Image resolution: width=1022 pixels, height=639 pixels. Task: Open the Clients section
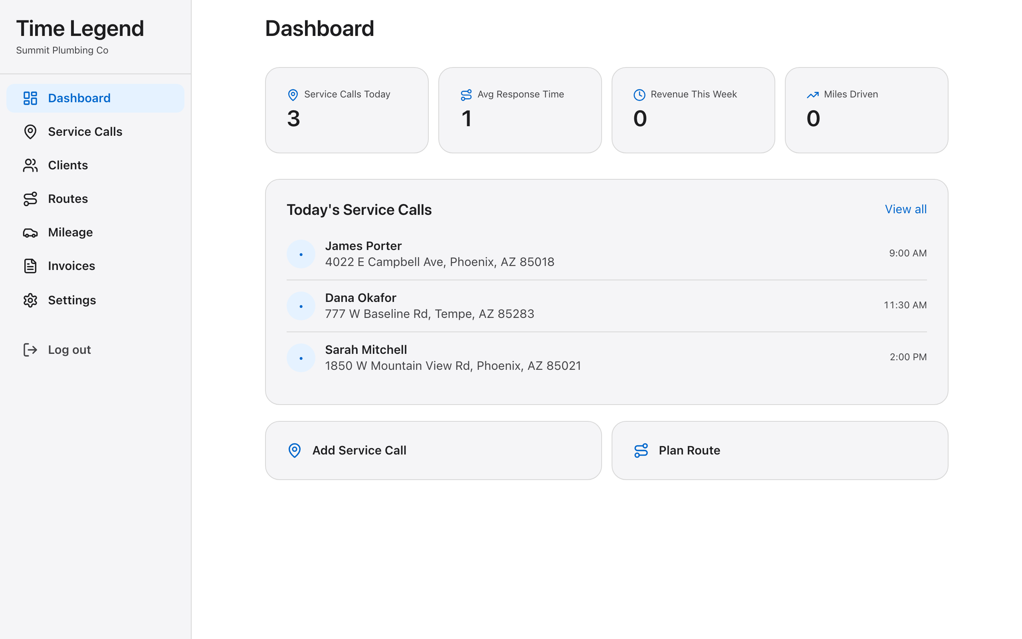tap(95, 165)
